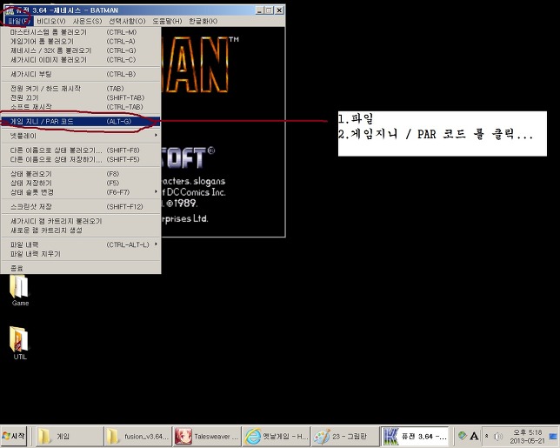Select 소프트 재시작 (CTRL-TAB)
The width and height of the screenshot is (560, 448).
click(x=80, y=107)
